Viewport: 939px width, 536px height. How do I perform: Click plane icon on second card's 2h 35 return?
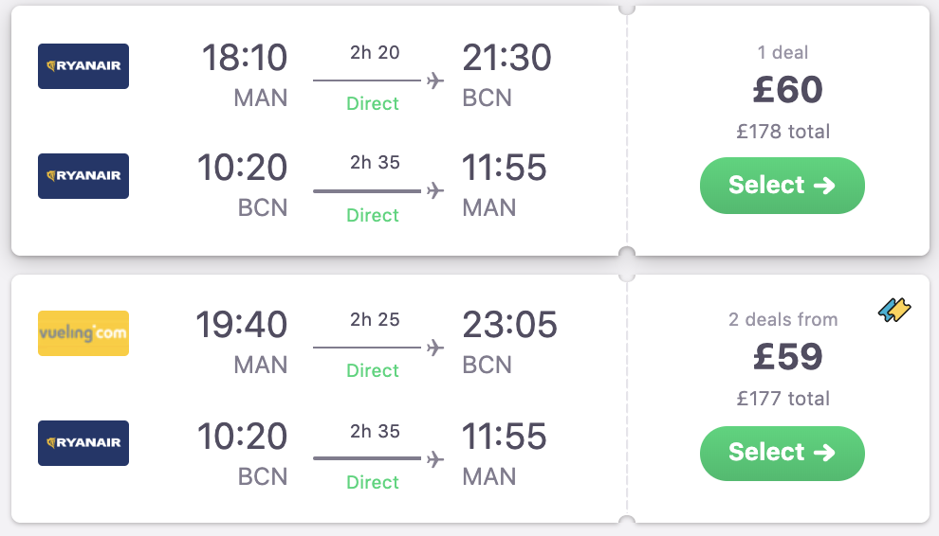(x=435, y=459)
